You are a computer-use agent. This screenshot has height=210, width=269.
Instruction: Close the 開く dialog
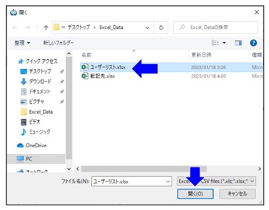coord(257,12)
